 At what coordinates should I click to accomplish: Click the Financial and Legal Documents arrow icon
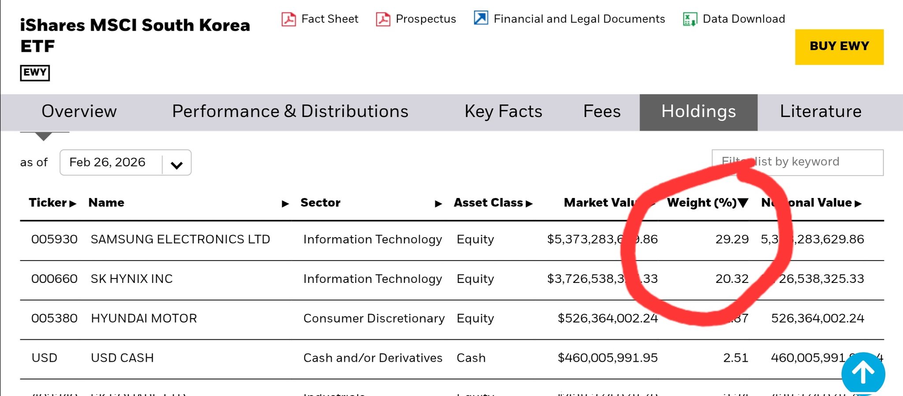pos(481,18)
